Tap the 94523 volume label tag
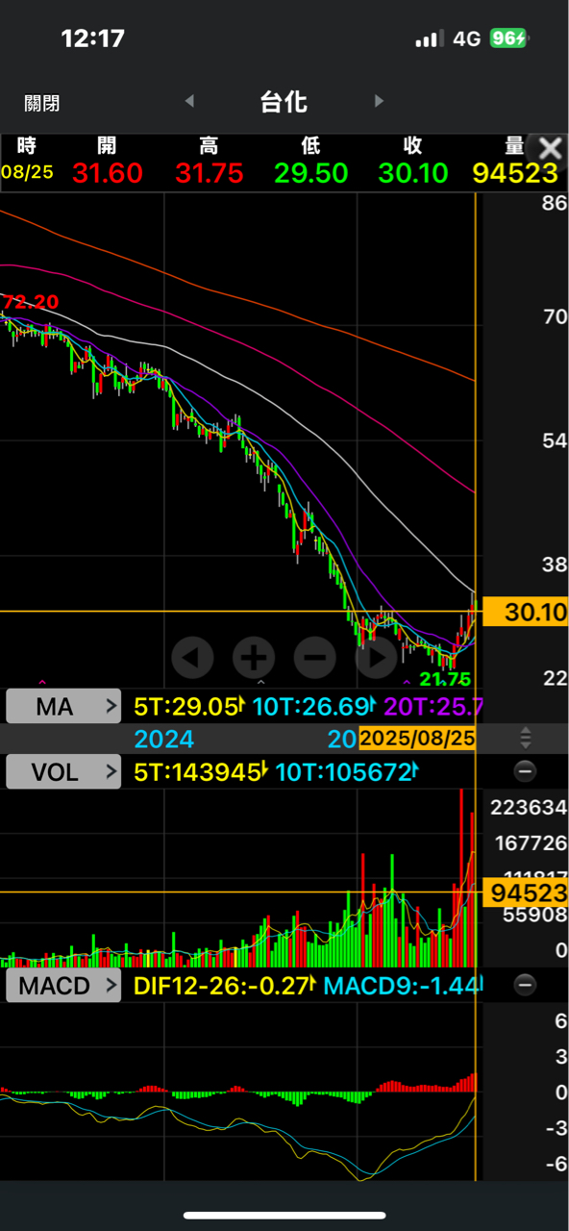Screen dimensions: 569x1231 click(526, 892)
